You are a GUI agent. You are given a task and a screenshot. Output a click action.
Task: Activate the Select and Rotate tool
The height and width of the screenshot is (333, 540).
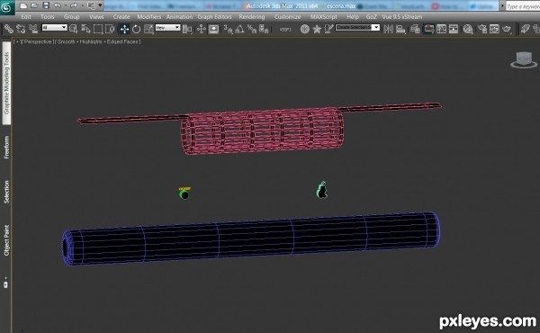coord(137,30)
